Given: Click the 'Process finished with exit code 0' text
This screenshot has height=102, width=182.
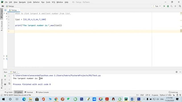Looking at the screenshot, I should point(32,84).
